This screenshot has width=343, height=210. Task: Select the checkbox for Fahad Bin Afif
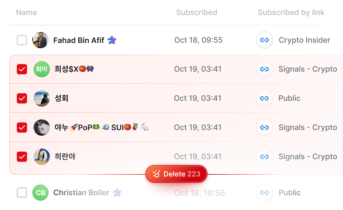[x=22, y=40]
